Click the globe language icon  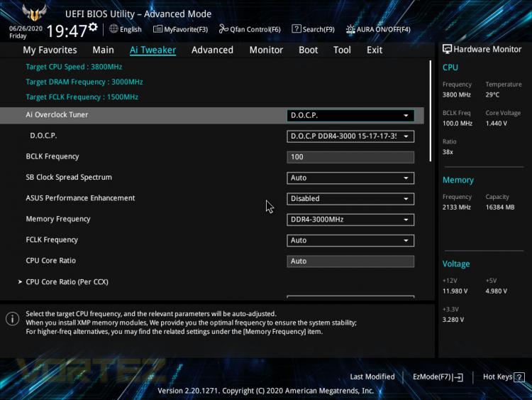113,29
